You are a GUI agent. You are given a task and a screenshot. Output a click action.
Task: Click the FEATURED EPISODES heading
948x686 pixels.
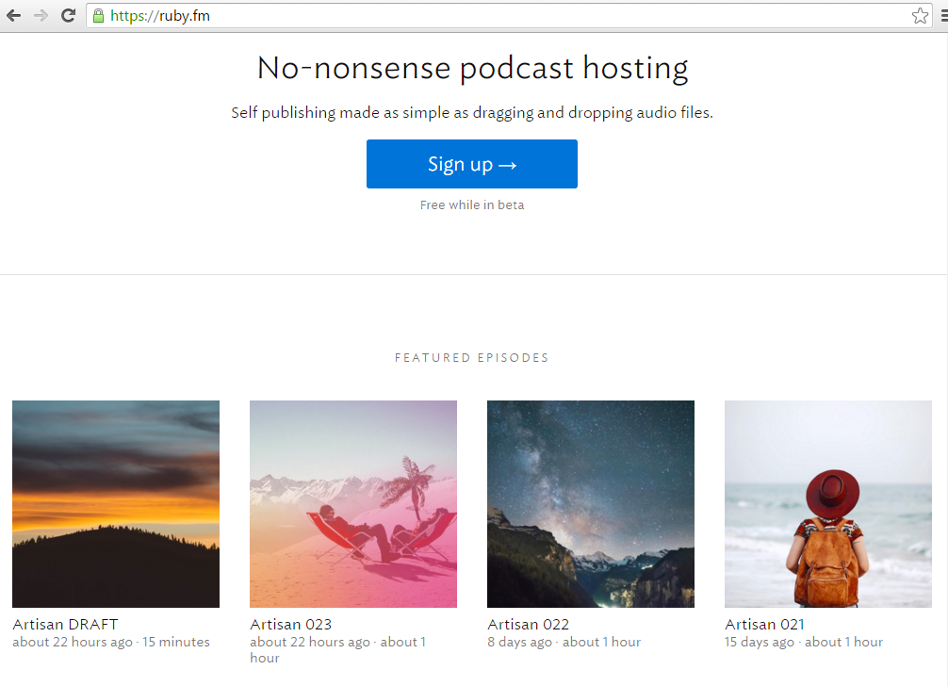click(471, 357)
